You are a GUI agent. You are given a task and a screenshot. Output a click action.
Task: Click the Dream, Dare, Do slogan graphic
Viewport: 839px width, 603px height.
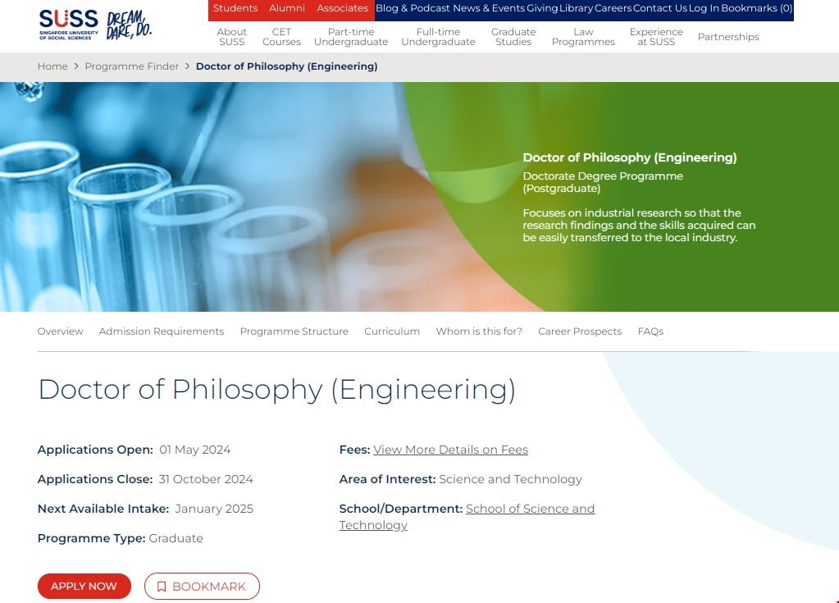(x=130, y=25)
